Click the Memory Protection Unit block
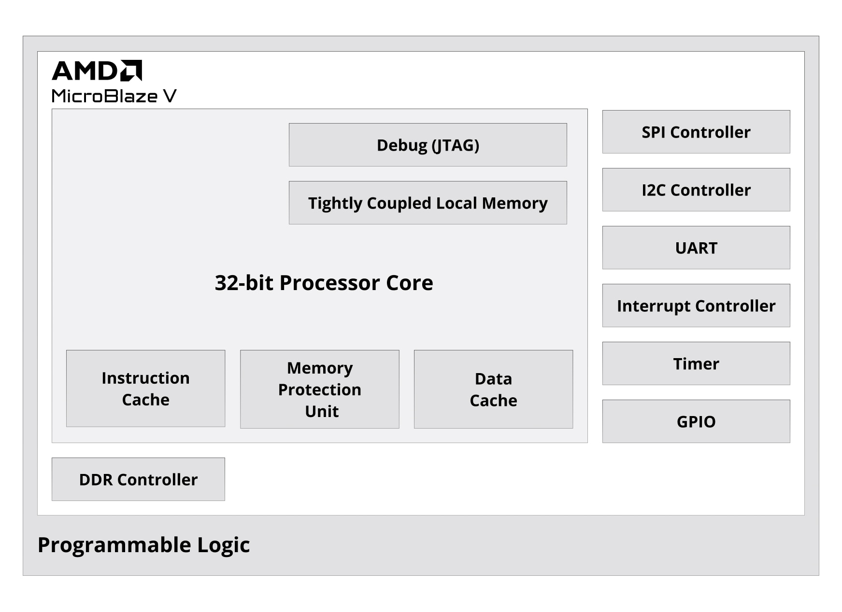 click(x=319, y=389)
